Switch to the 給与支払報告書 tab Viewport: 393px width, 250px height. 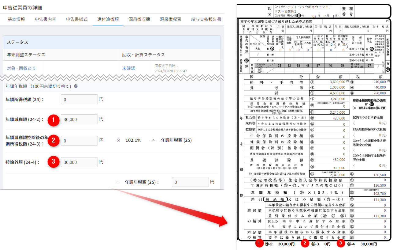click(x=206, y=19)
